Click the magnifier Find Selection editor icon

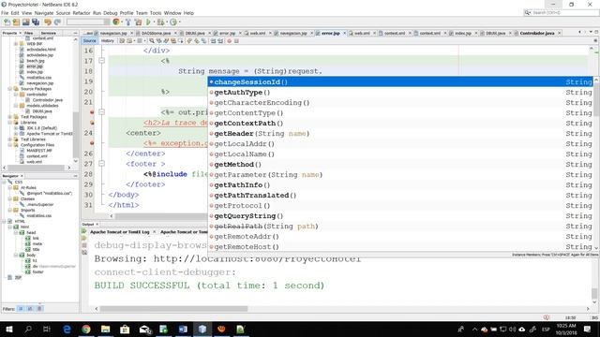[152, 41]
